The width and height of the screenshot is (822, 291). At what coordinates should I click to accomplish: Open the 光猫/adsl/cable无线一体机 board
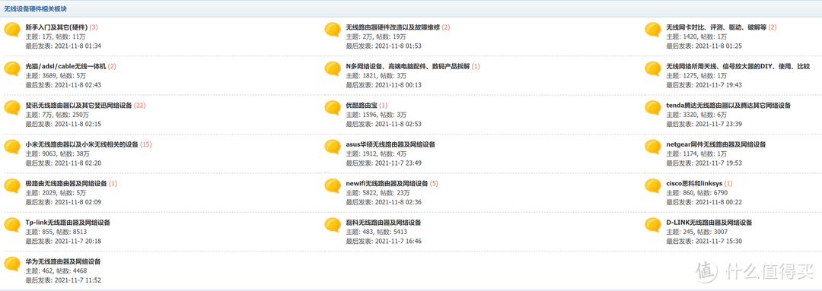(66, 66)
